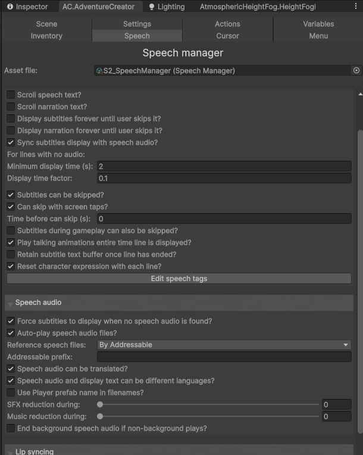This screenshot has width=363, height=455.
Task: Click the Lighting tab bulb icon
Action: pyautogui.click(x=152, y=7)
